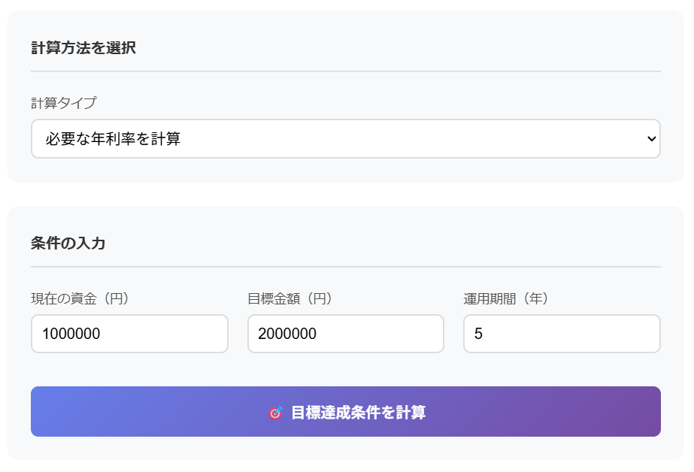Click the 計算方法を選択 section heading

[x=83, y=48]
